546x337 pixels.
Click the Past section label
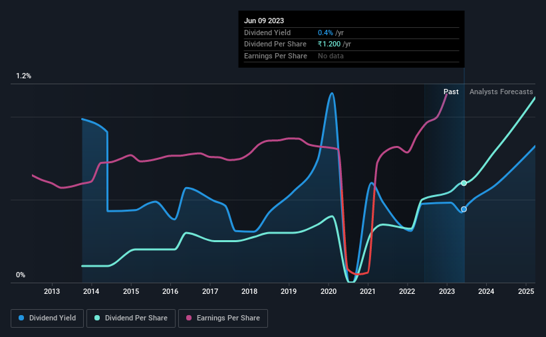(451, 92)
